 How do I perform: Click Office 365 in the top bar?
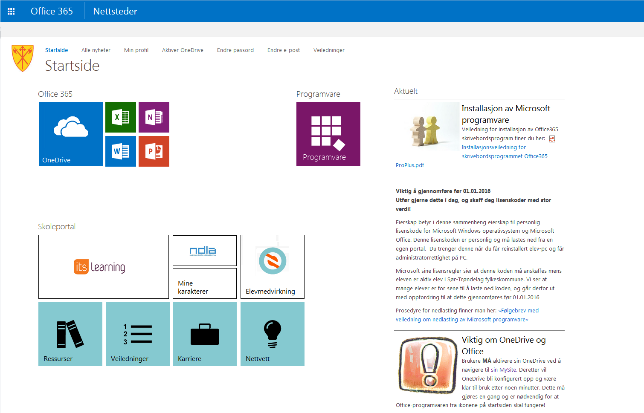tap(52, 11)
